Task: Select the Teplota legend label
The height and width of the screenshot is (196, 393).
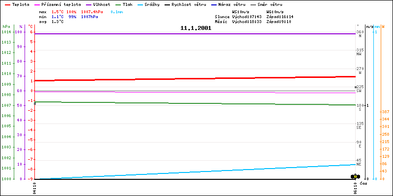Action: [21, 4]
